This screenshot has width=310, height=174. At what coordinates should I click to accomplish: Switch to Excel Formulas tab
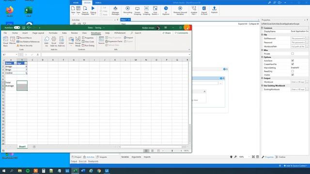pyautogui.click(x=53, y=33)
